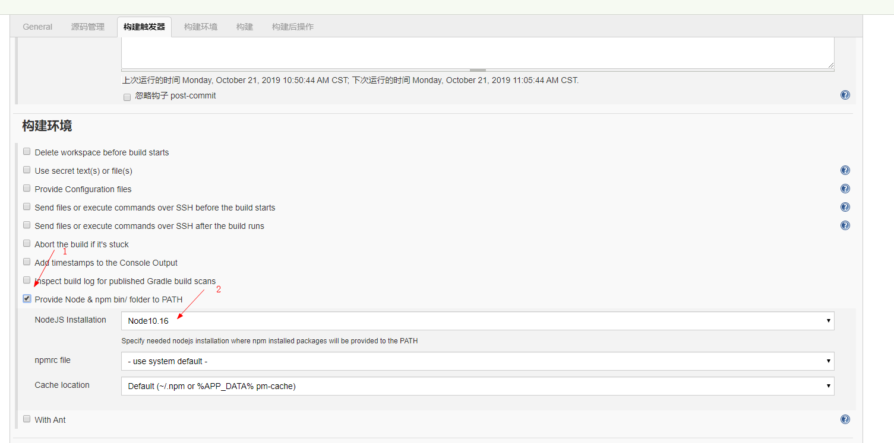Image resolution: width=894 pixels, height=443 pixels.
Task: Open the NodeJS Installation dropdown
Action: [x=478, y=321]
